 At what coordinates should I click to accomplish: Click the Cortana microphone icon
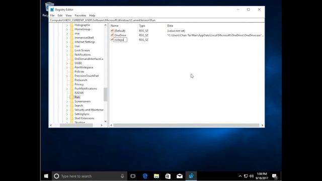tap(122, 176)
